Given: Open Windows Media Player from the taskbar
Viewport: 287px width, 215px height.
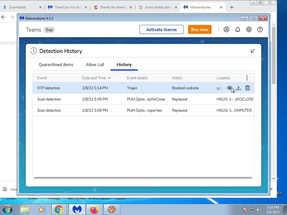Looking at the screenshot, I should coord(42,210).
